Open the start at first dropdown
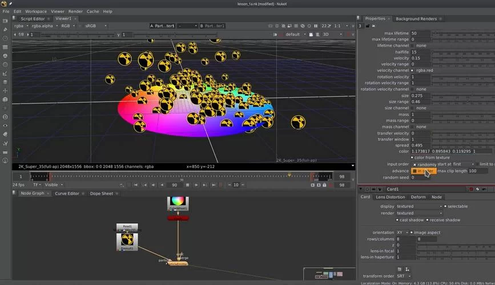Viewport: 495px width, 285px height. click(464, 164)
